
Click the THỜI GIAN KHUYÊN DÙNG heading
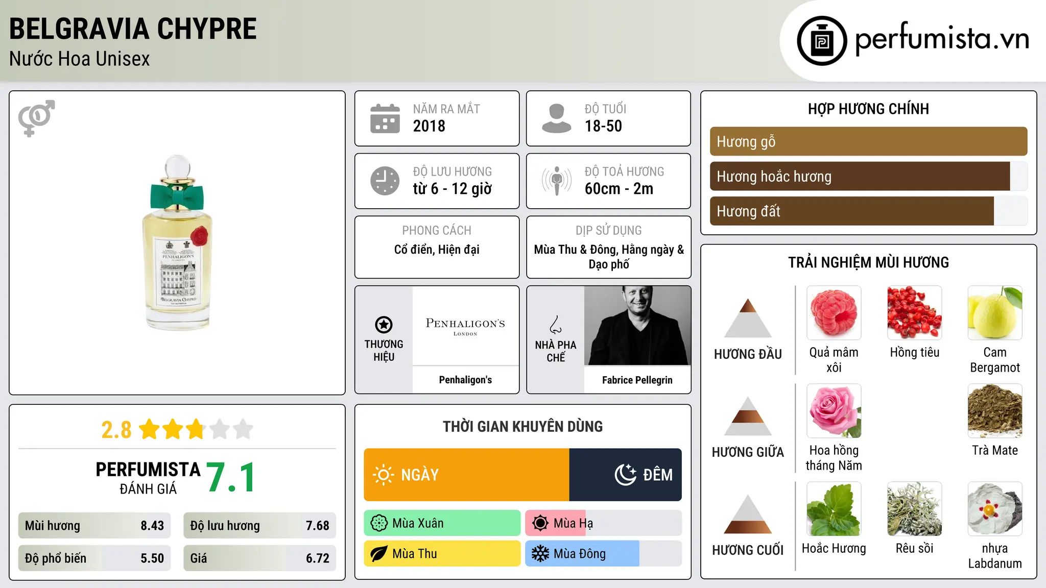click(x=522, y=426)
